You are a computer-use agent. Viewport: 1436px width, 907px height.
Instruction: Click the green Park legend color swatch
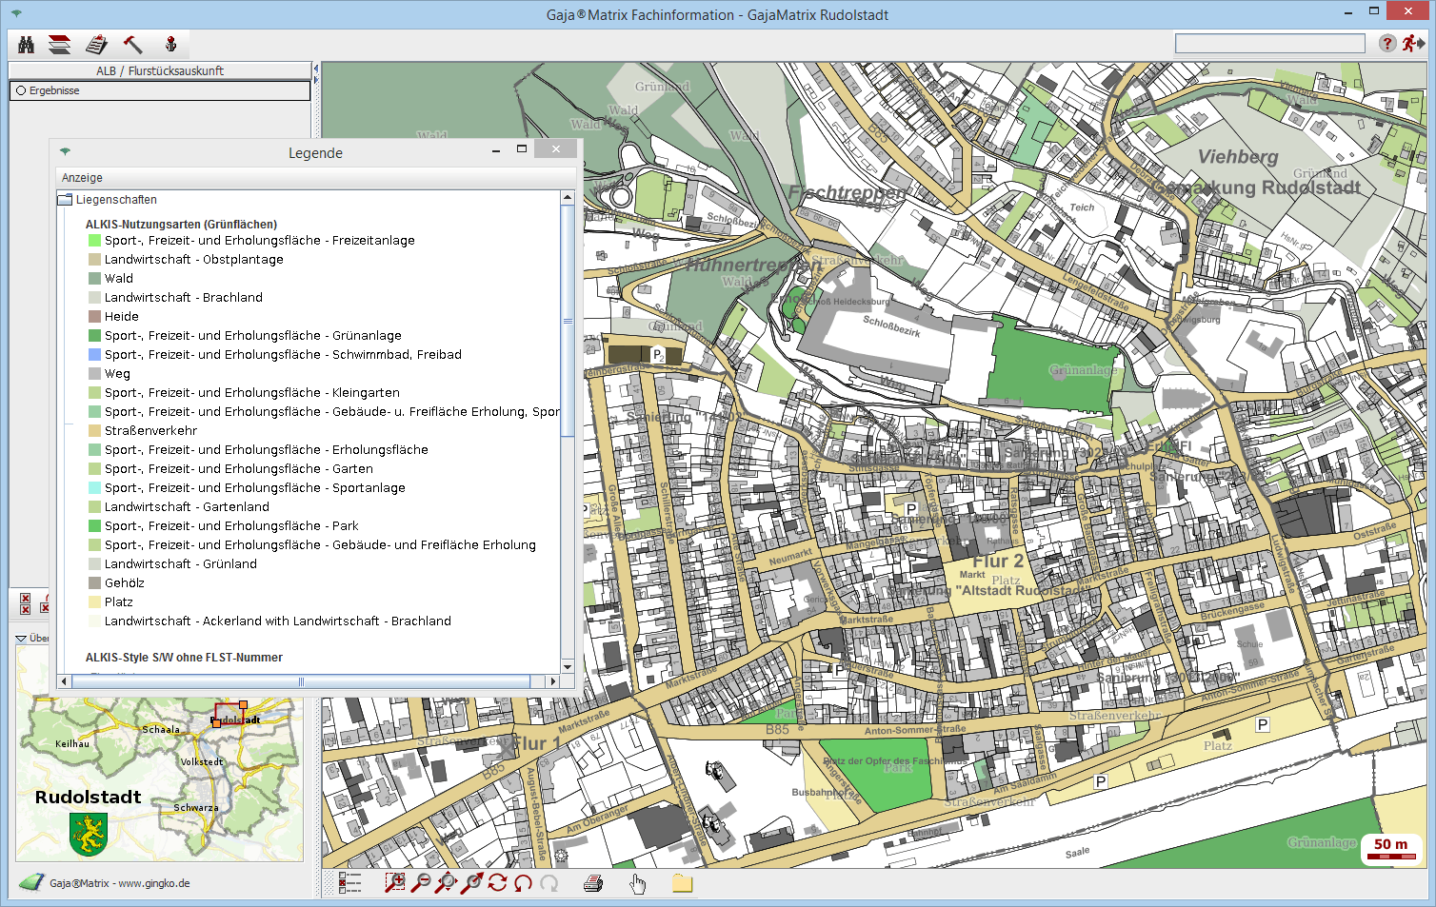94,526
